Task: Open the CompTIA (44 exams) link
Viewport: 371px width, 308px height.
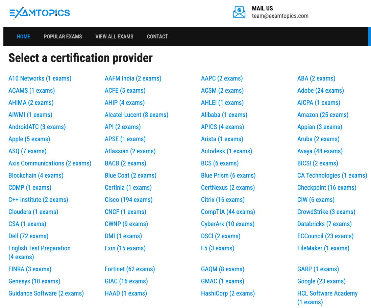Action: tap(228, 212)
